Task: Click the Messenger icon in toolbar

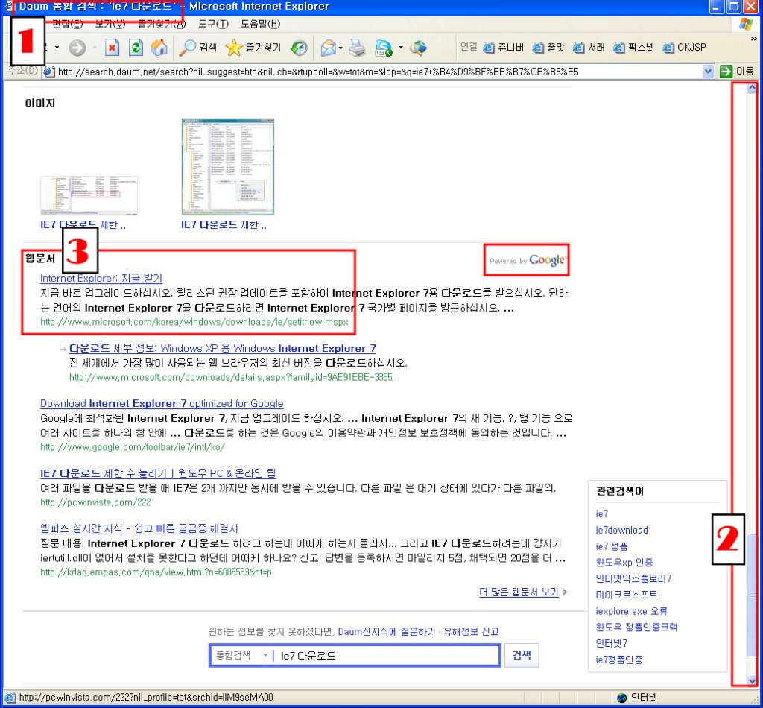Action: click(418, 47)
